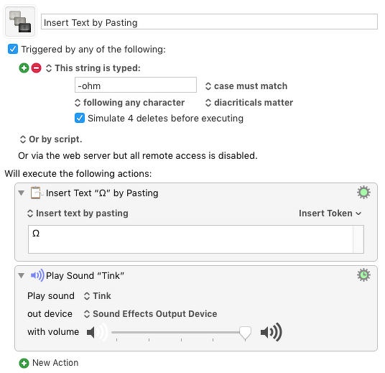Click the loud volume speaker icon
This screenshot has height=373, width=385.
click(x=271, y=332)
